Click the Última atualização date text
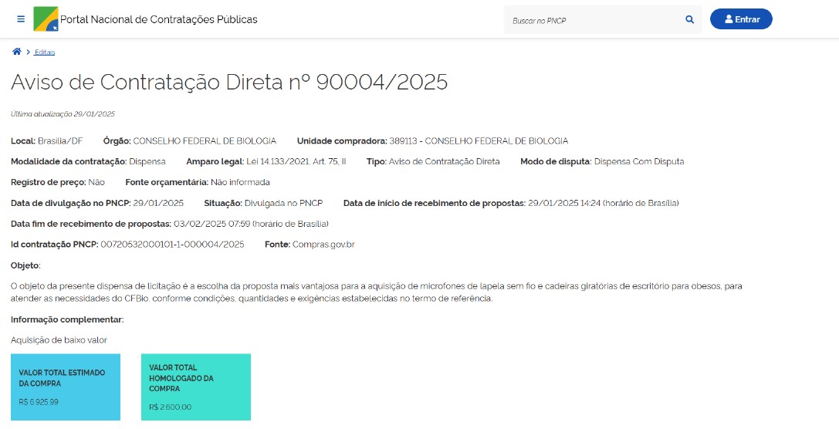839x429 pixels. pos(63,114)
